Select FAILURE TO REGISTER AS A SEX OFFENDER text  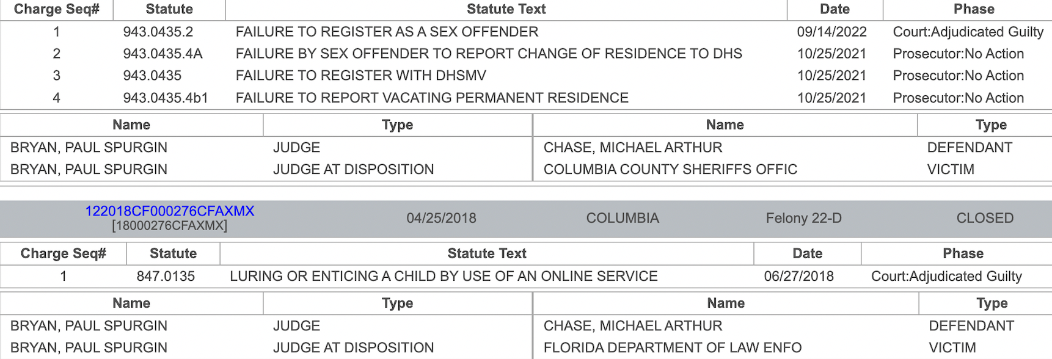(x=387, y=32)
